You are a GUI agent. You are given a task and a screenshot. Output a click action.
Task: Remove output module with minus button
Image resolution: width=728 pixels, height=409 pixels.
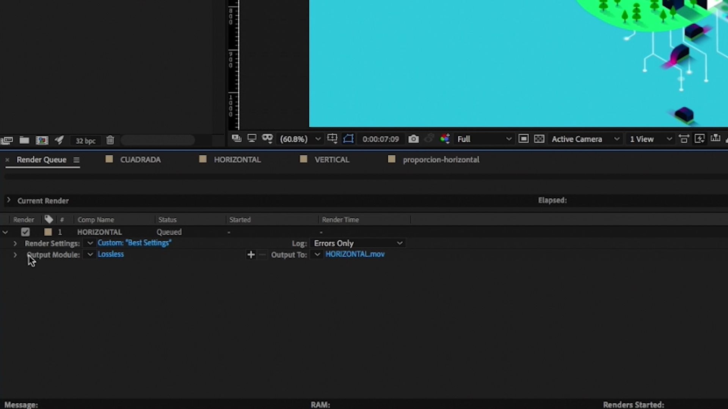pyautogui.click(x=262, y=255)
